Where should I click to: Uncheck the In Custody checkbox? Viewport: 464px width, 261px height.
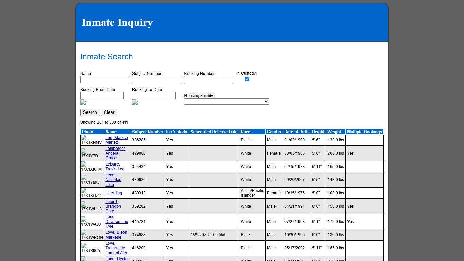[247, 79]
